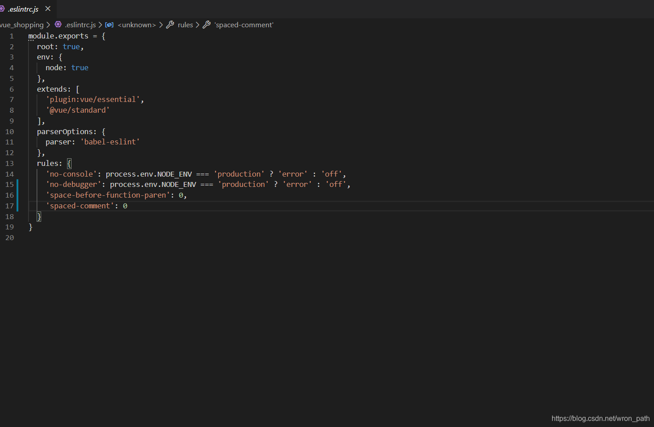Click the ESLint file icon in breadcrumb
654x427 pixels.
click(58, 25)
